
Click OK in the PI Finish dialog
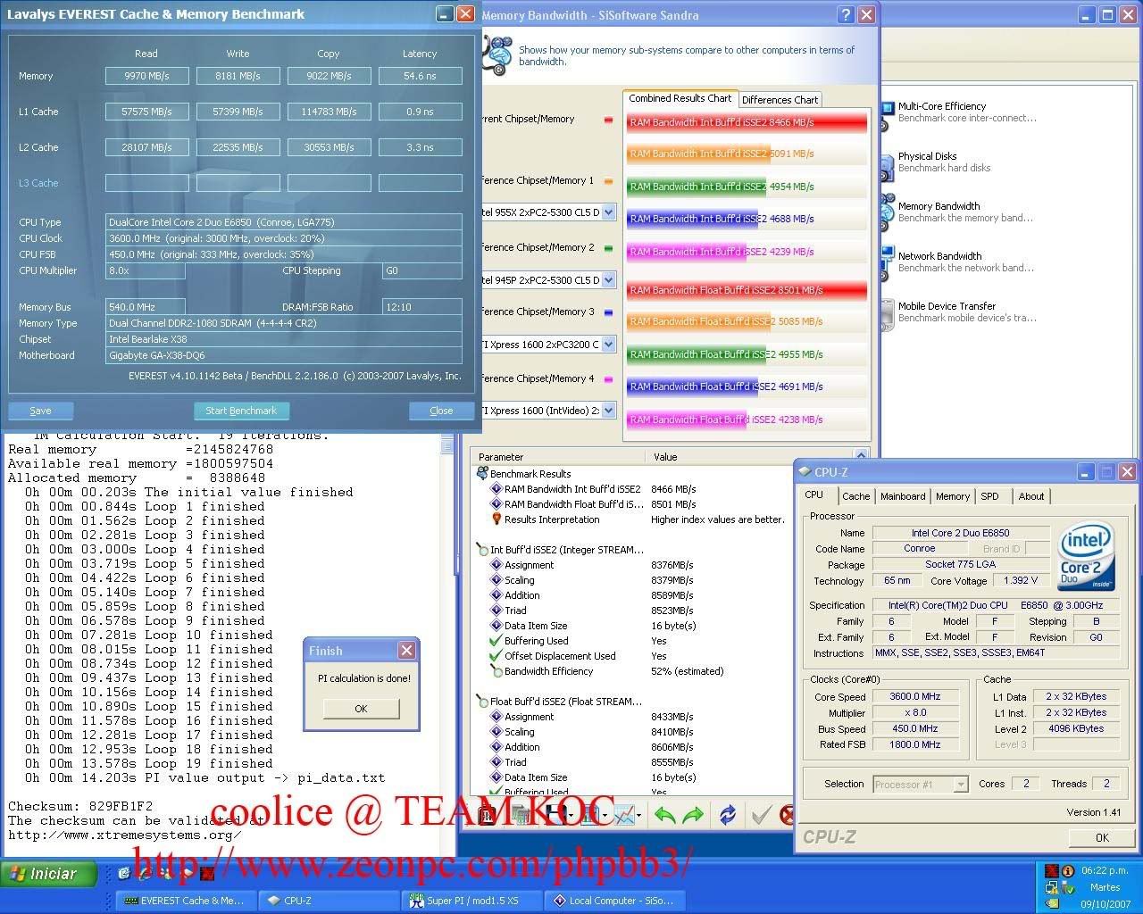pyautogui.click(x=361, y=708)
